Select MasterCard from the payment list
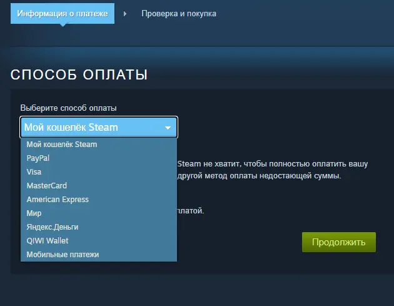 pos(99,186)
